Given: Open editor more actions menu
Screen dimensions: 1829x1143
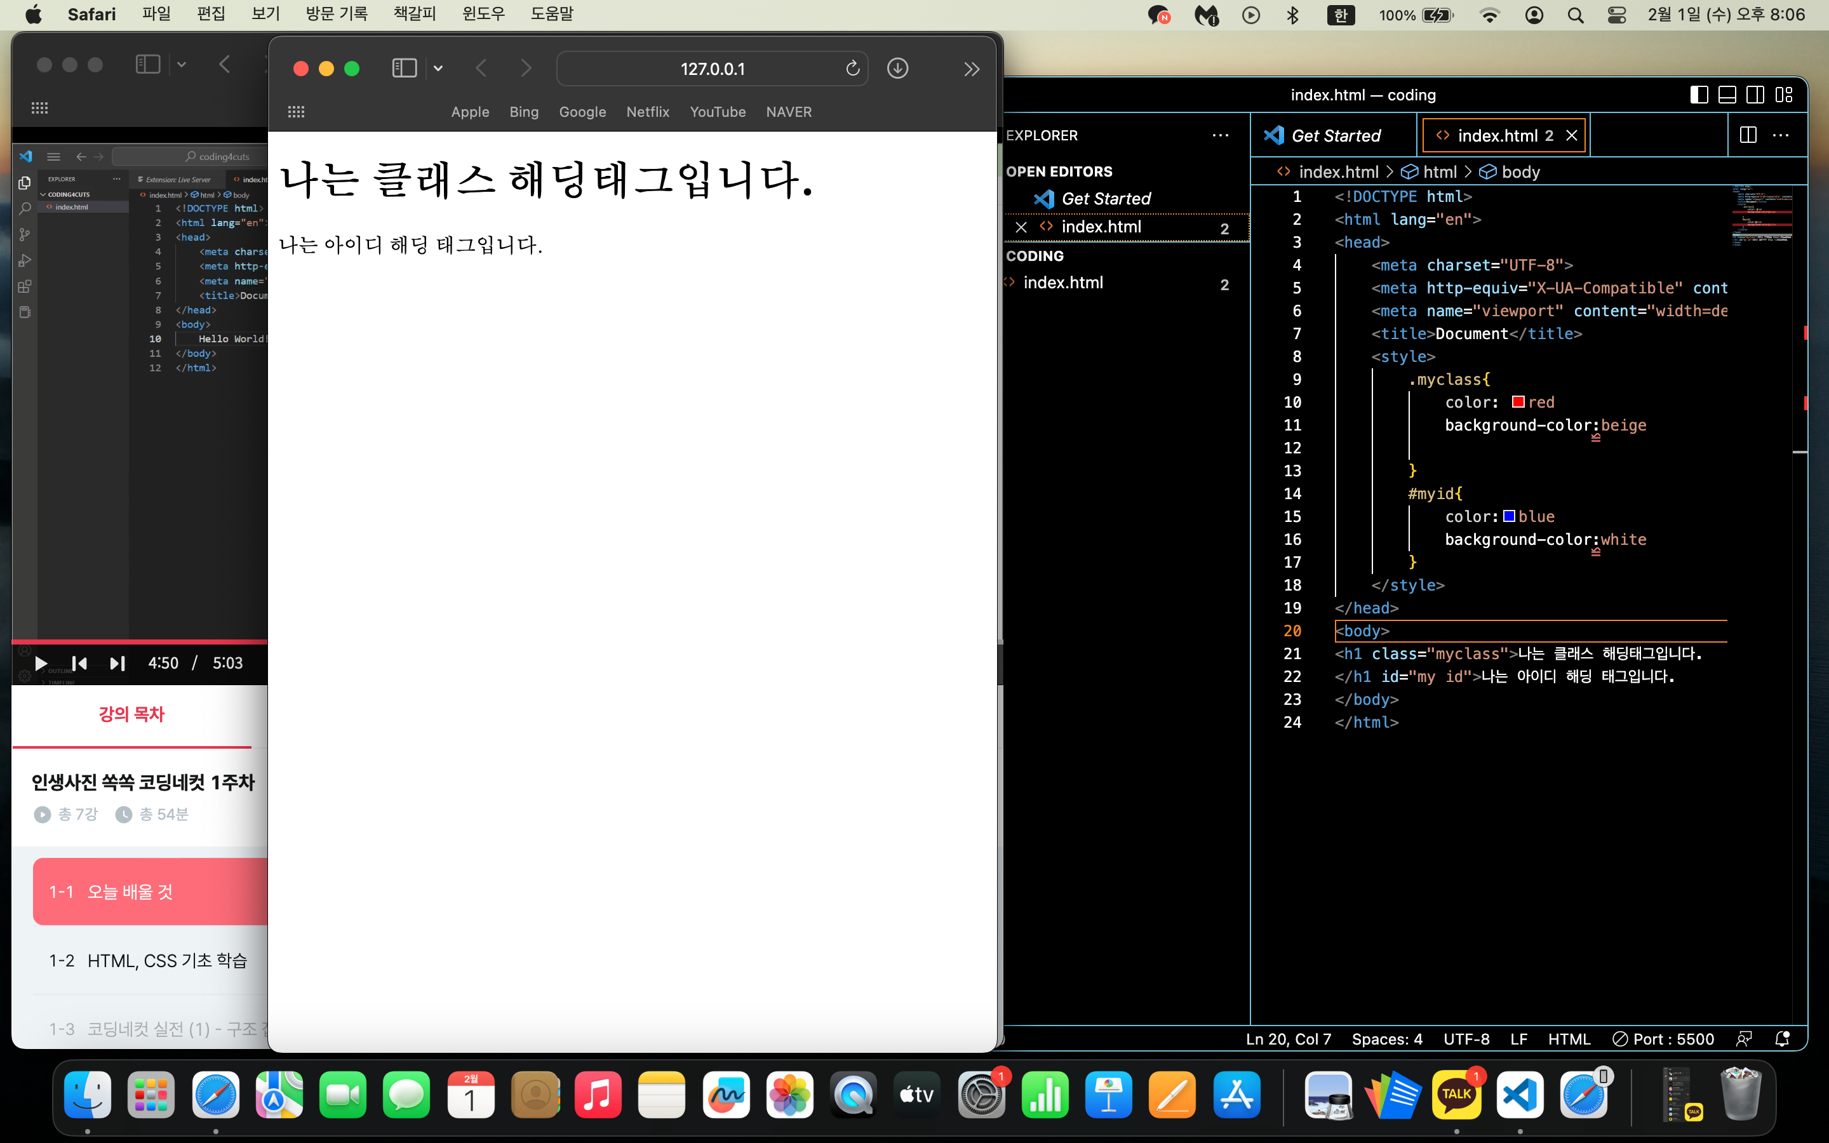Looking at the screenshot, I should (x=1781, y=135).
